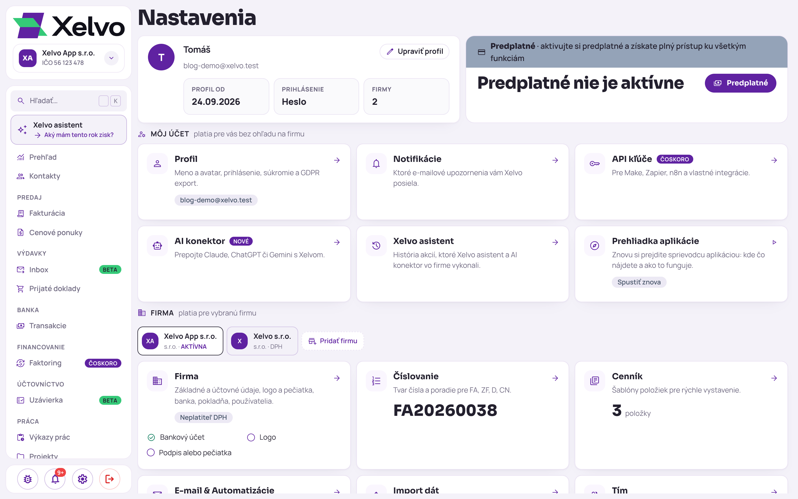Open the arrow on the Notifikácie card
The height and width of the screenshot is (499, 798).
pos(555,160)
